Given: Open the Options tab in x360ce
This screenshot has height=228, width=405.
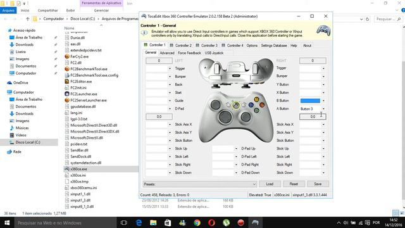Looking at the screenshot, I should [252, 46].
